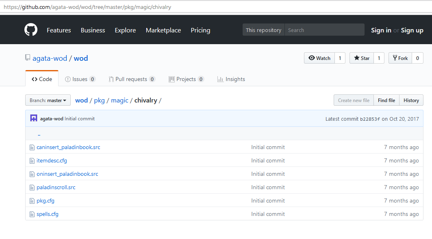Click the Sign up link

coord(412,30)
